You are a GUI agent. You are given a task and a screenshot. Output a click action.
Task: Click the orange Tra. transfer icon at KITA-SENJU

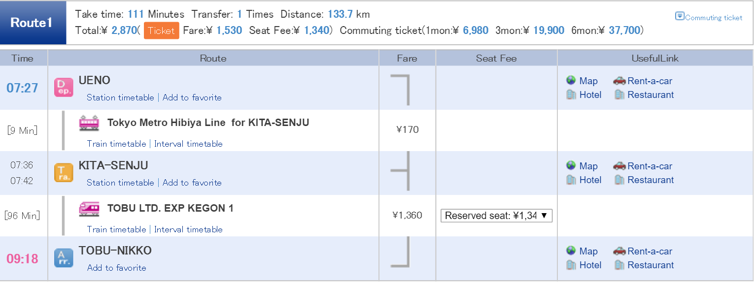click(x=64, y=173)
